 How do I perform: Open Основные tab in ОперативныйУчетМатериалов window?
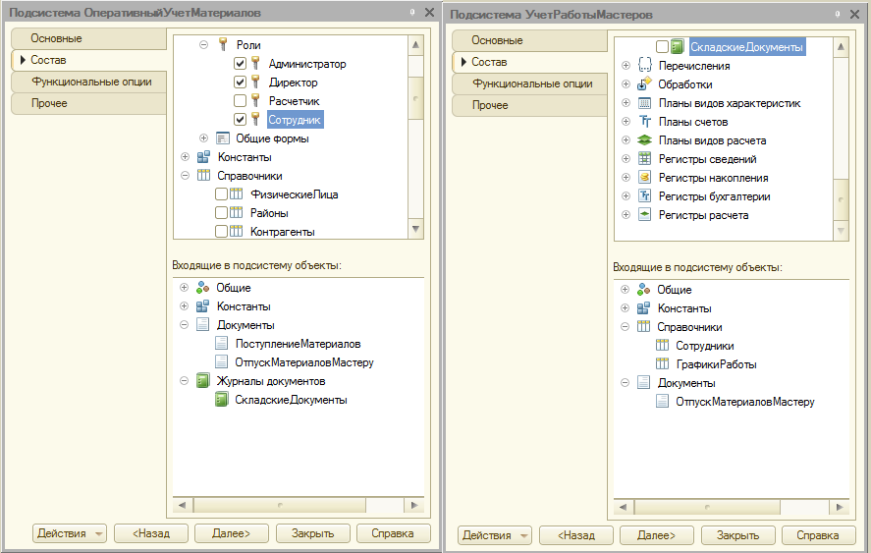pos(89,38)
